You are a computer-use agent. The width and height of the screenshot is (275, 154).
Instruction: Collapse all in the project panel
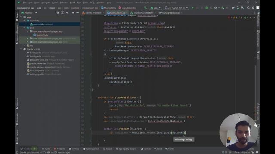(67, 13)
